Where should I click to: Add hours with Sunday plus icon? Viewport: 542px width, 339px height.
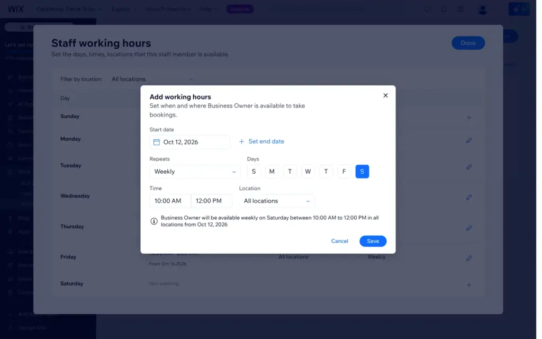click(469, 118)
